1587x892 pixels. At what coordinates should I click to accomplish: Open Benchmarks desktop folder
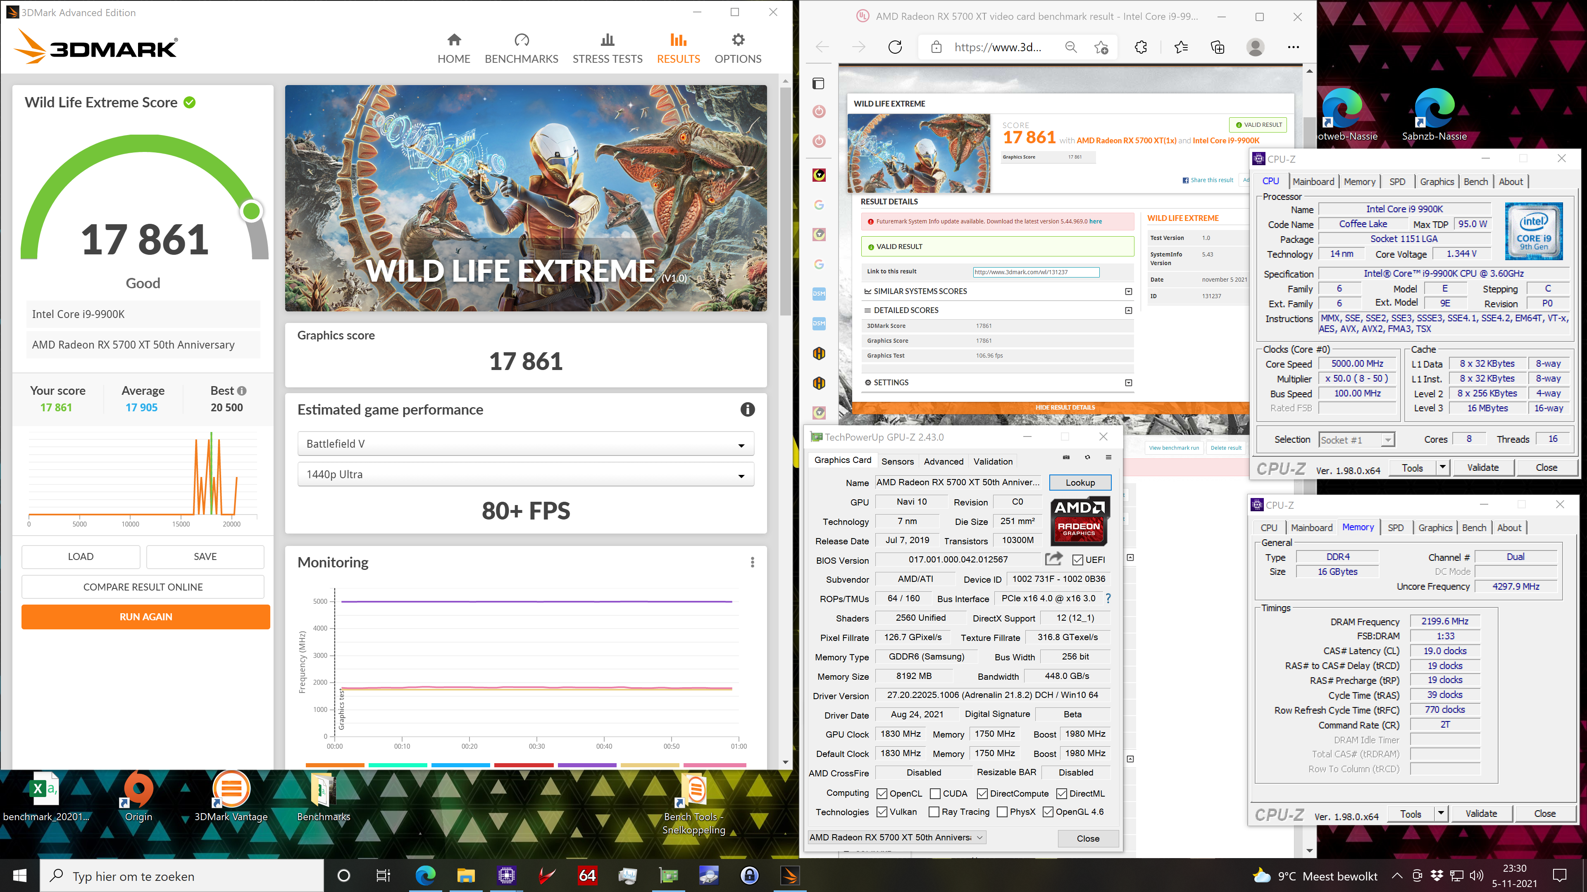324,797
